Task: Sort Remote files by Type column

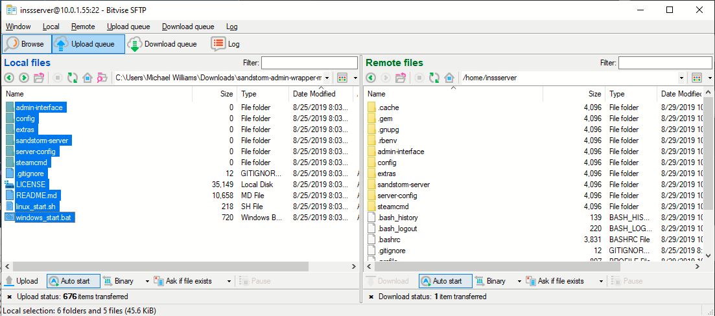Action: pyautogui.click(x=631, y=94)
